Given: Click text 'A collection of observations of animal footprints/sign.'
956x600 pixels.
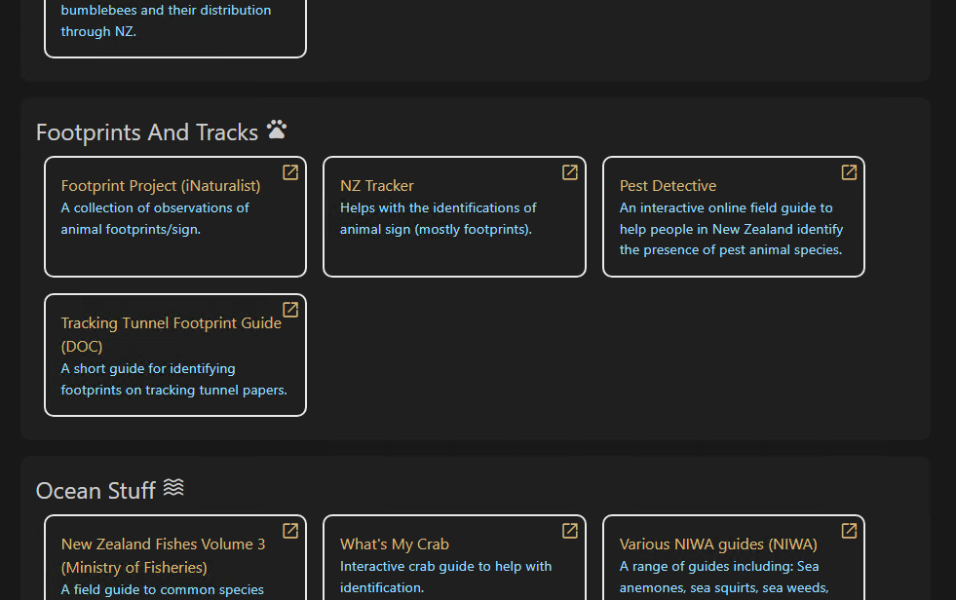Looking at the screenshot, I should (155, 219).
